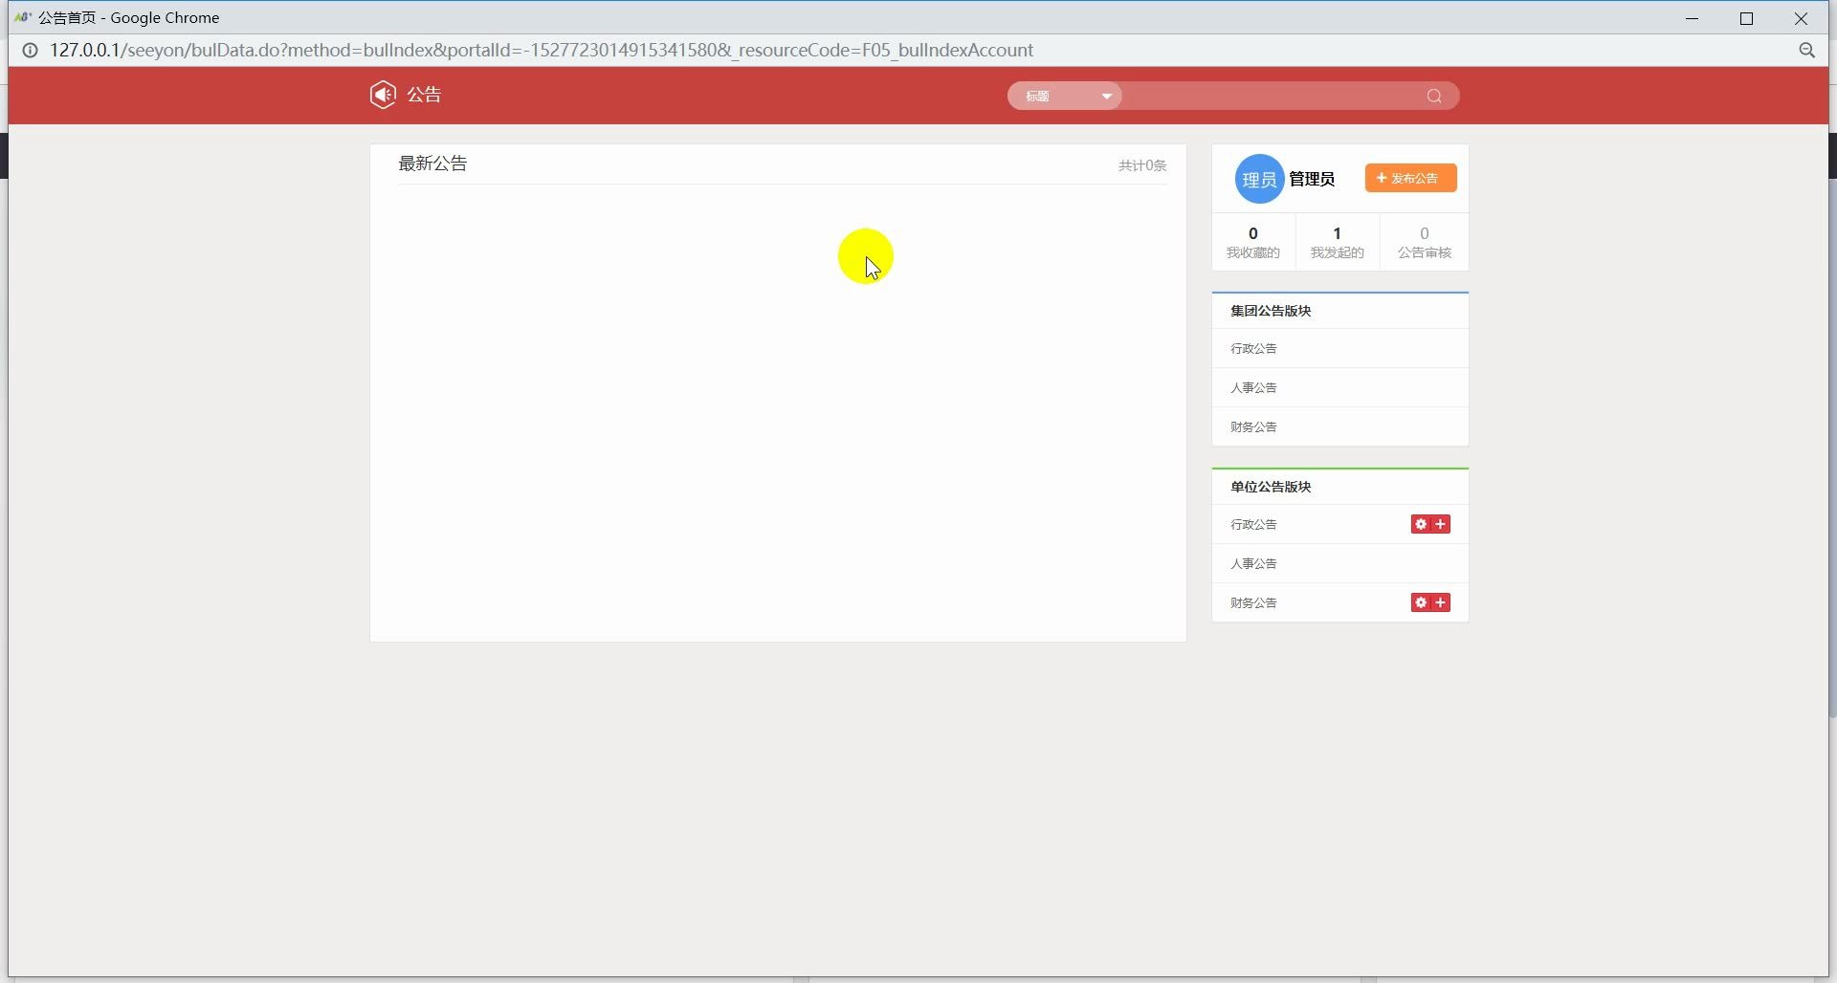This screenshot has width=1837, height=983.
Task: Click the 发布公告 orange button
Action: click(x=1410, y=178)
